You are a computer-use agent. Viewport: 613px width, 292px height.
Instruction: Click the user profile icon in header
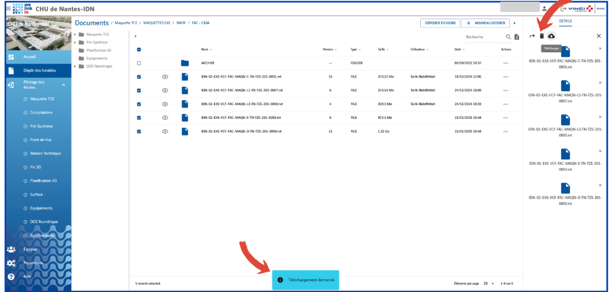[x=544, y=8]
